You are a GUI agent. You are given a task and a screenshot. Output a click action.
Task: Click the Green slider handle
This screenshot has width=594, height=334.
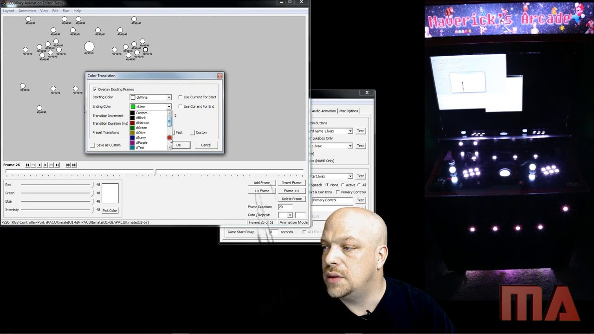pyautogui.click(x=92, y=193)
